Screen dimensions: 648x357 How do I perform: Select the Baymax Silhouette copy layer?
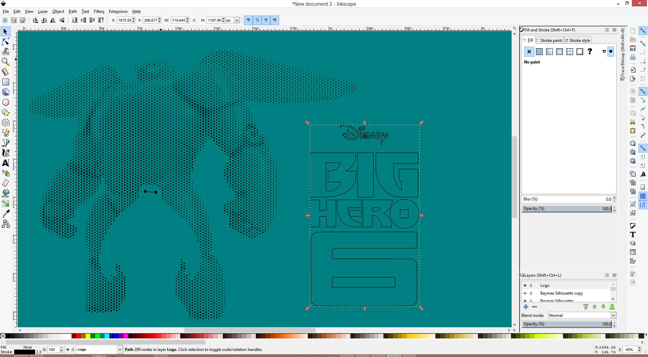pos(561,293)
